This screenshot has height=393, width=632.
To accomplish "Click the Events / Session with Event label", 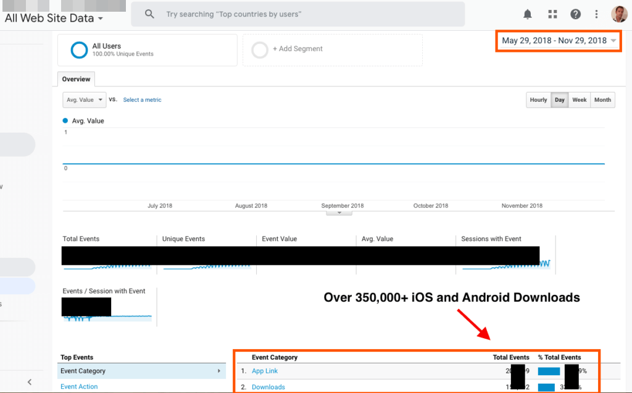I will click(x=104, y=291).
